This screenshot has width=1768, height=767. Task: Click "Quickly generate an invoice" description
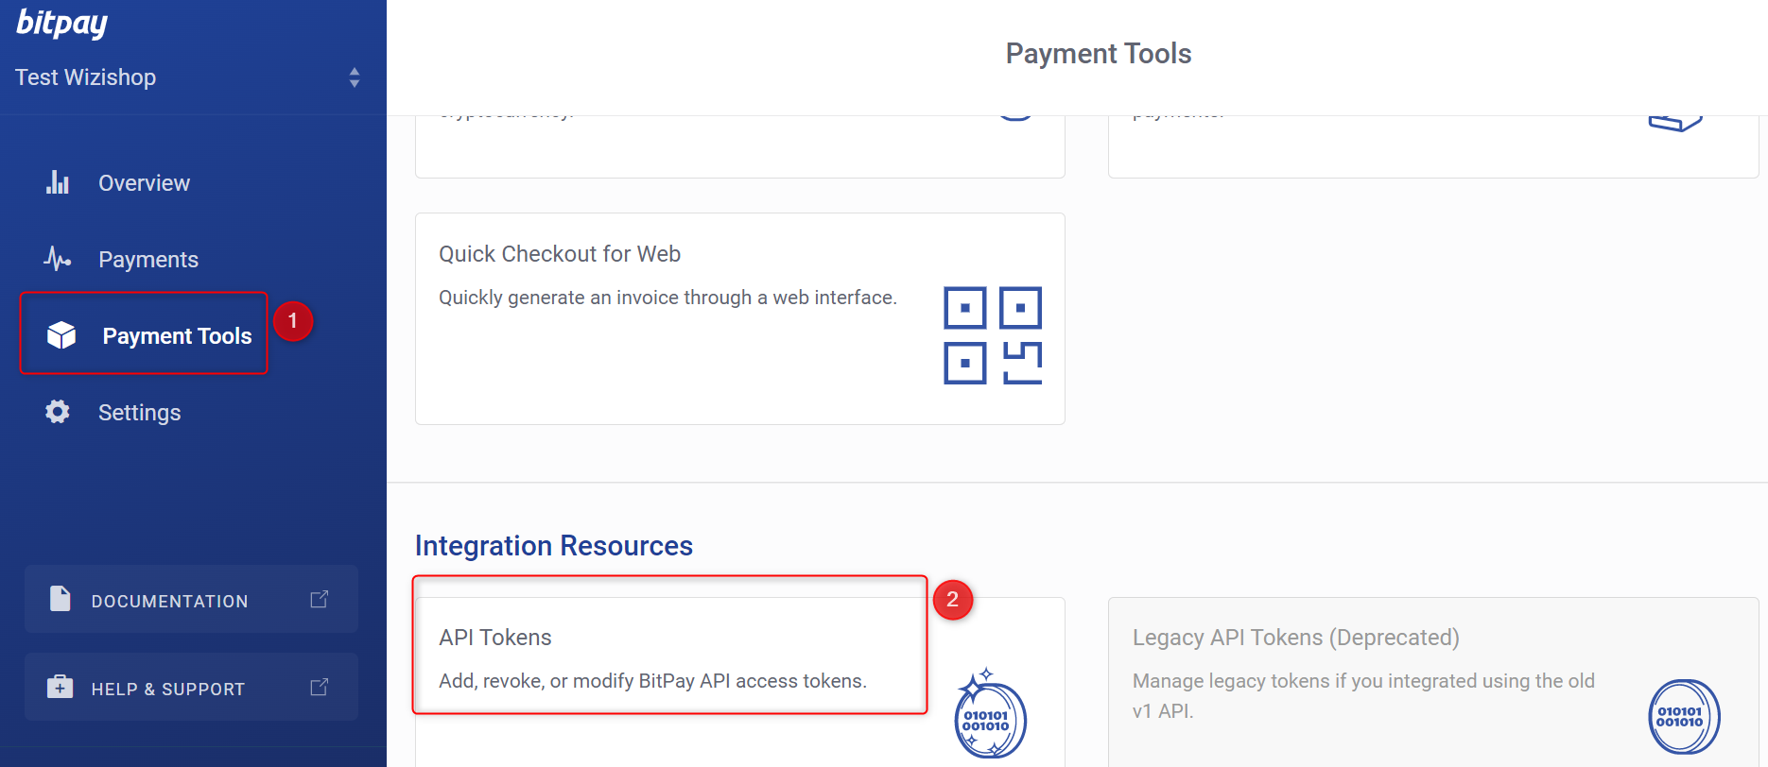[x=667, y=298]
